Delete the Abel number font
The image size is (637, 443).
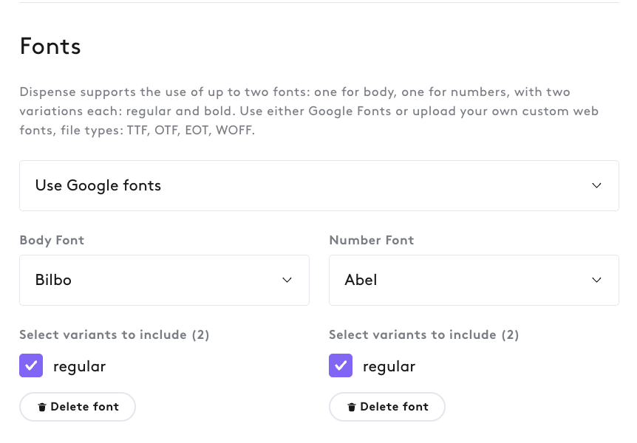[x=386, y=407]
